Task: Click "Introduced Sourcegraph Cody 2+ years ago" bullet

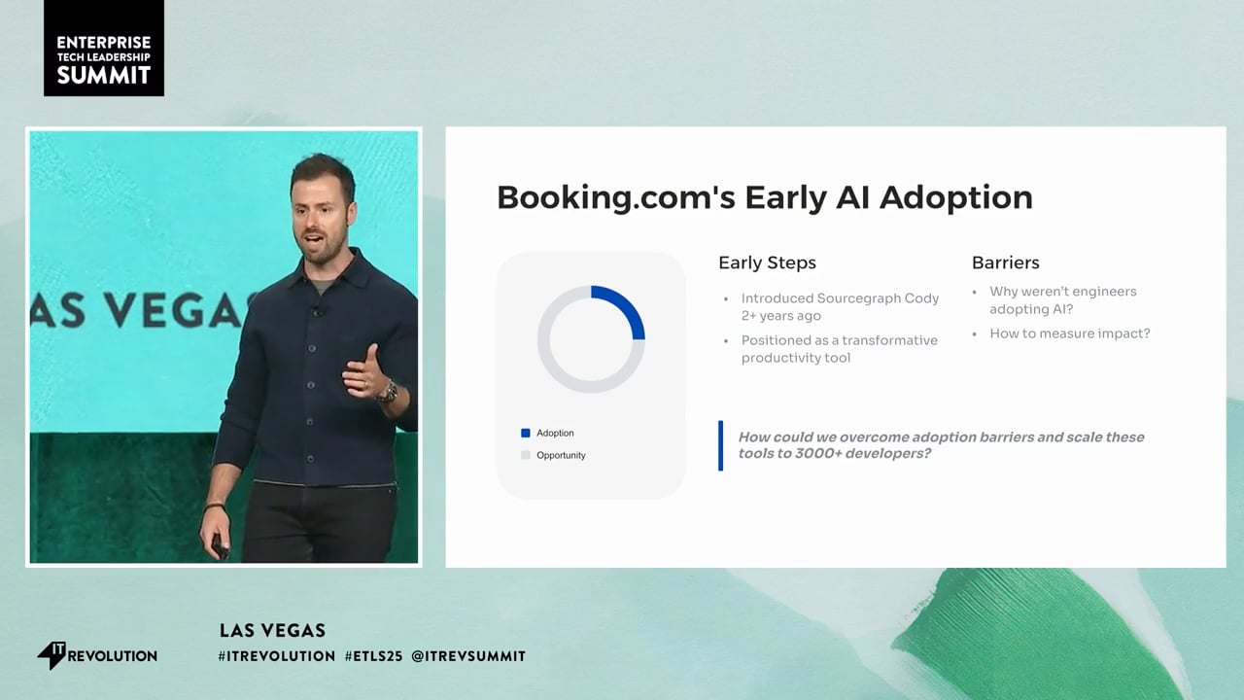Action: coord(840,307)
